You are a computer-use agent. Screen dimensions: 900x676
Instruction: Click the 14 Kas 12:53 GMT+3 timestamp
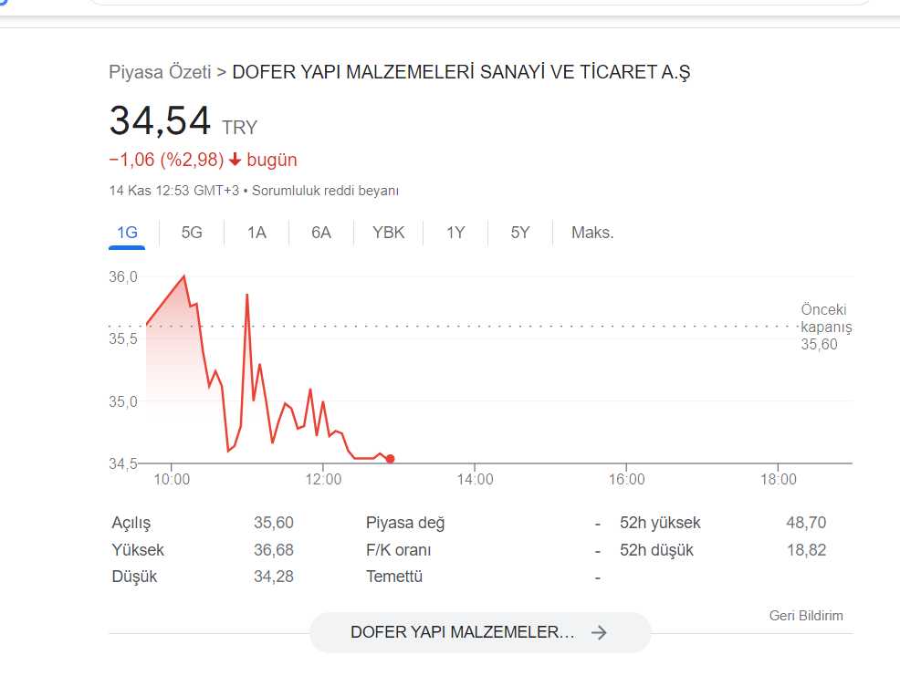(174, 191)
